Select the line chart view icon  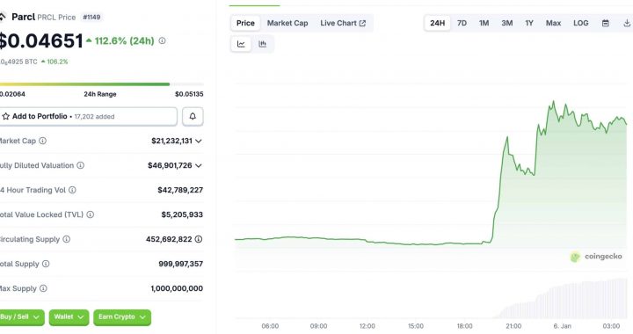click(x=241, y=44)
